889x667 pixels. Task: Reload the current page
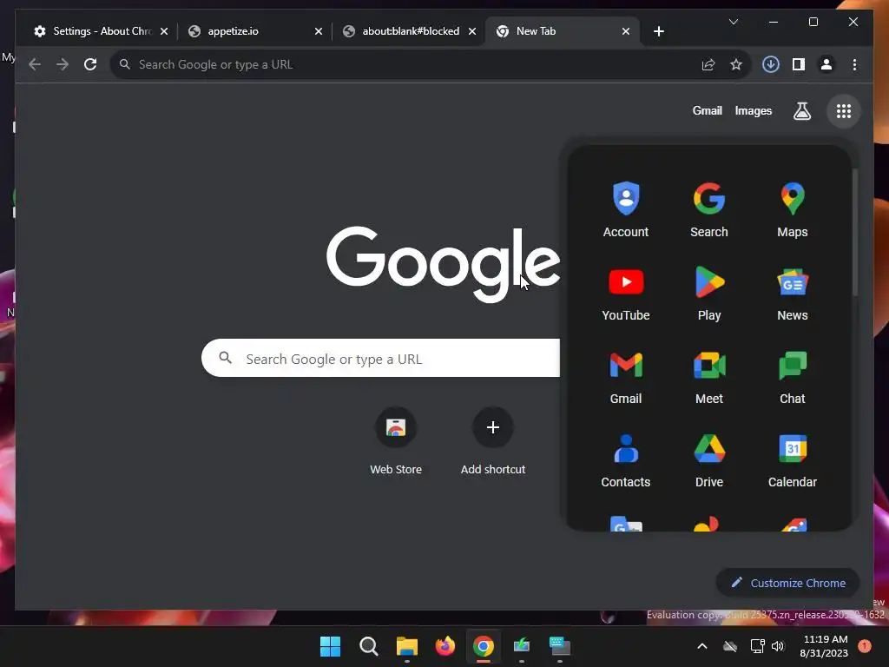tap(90, 64)
